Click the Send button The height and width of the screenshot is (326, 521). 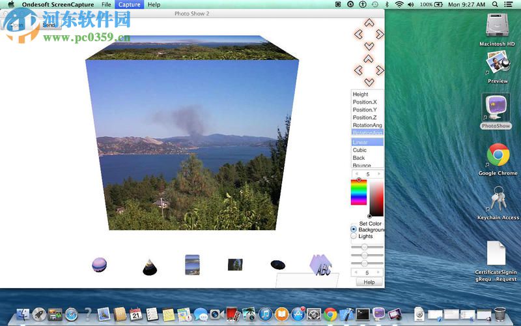click(48, 25)
